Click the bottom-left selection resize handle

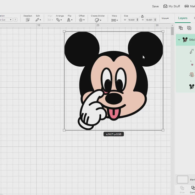(64, 130)
